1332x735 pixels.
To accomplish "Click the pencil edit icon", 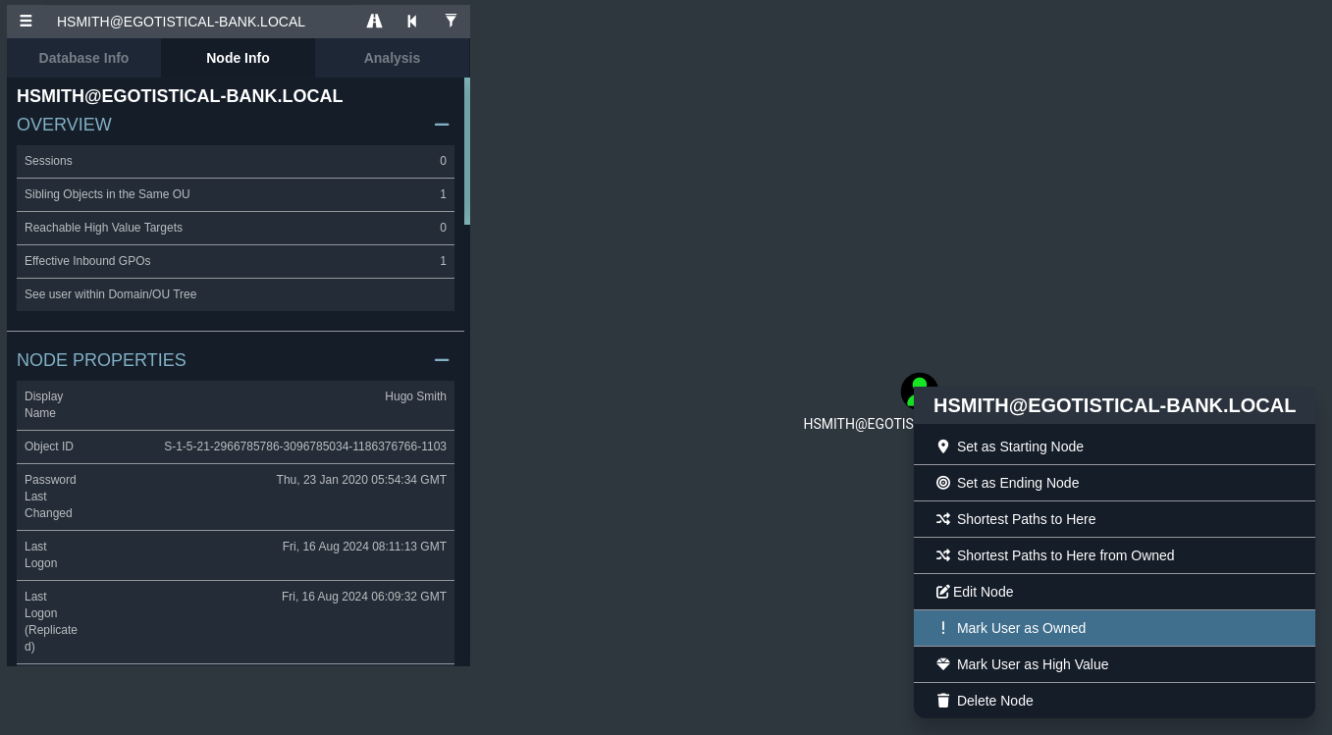I will pyautogui.click(x=943, y=592).
